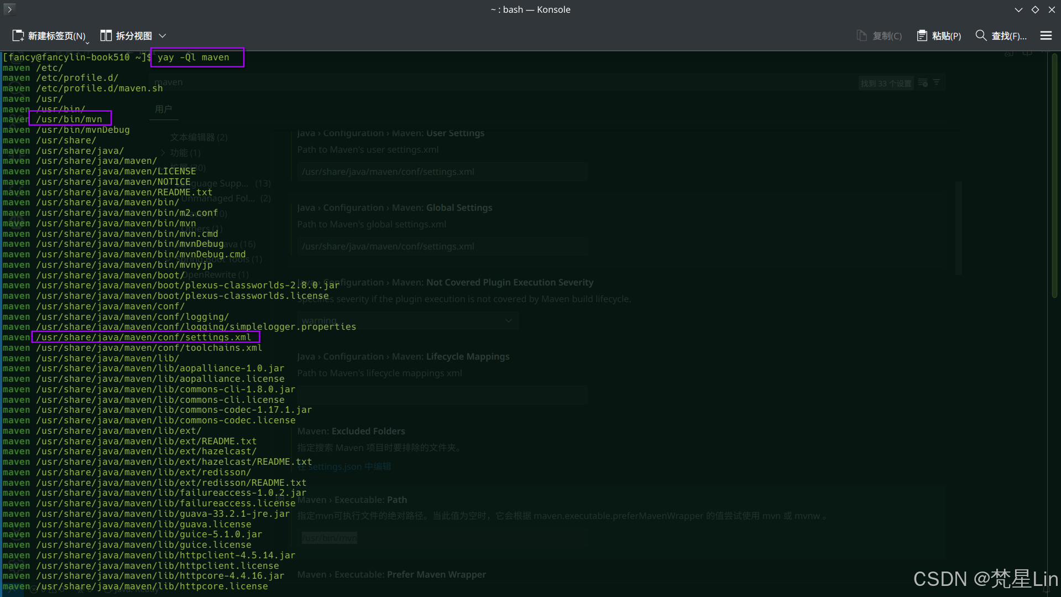This screenshot has width=1061, height=597.
Task: Open the Konsole window menu icon in the title bar
Action: tap(9, 9)
